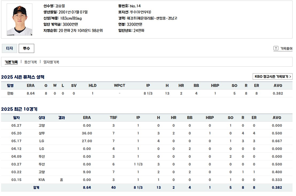296x196 pixels.
Task: Click the arrow on KBO 정규시즌 기록보기
Action: [x=290, y=76]
